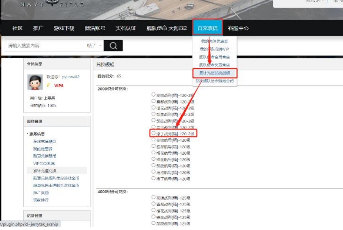Select first radio option under 2000积分可兑换
343x230 pixels.
(x=154, y=95)
